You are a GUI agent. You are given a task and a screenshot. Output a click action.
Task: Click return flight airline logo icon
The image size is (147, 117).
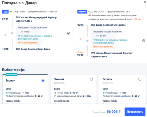tap(81, 39)
